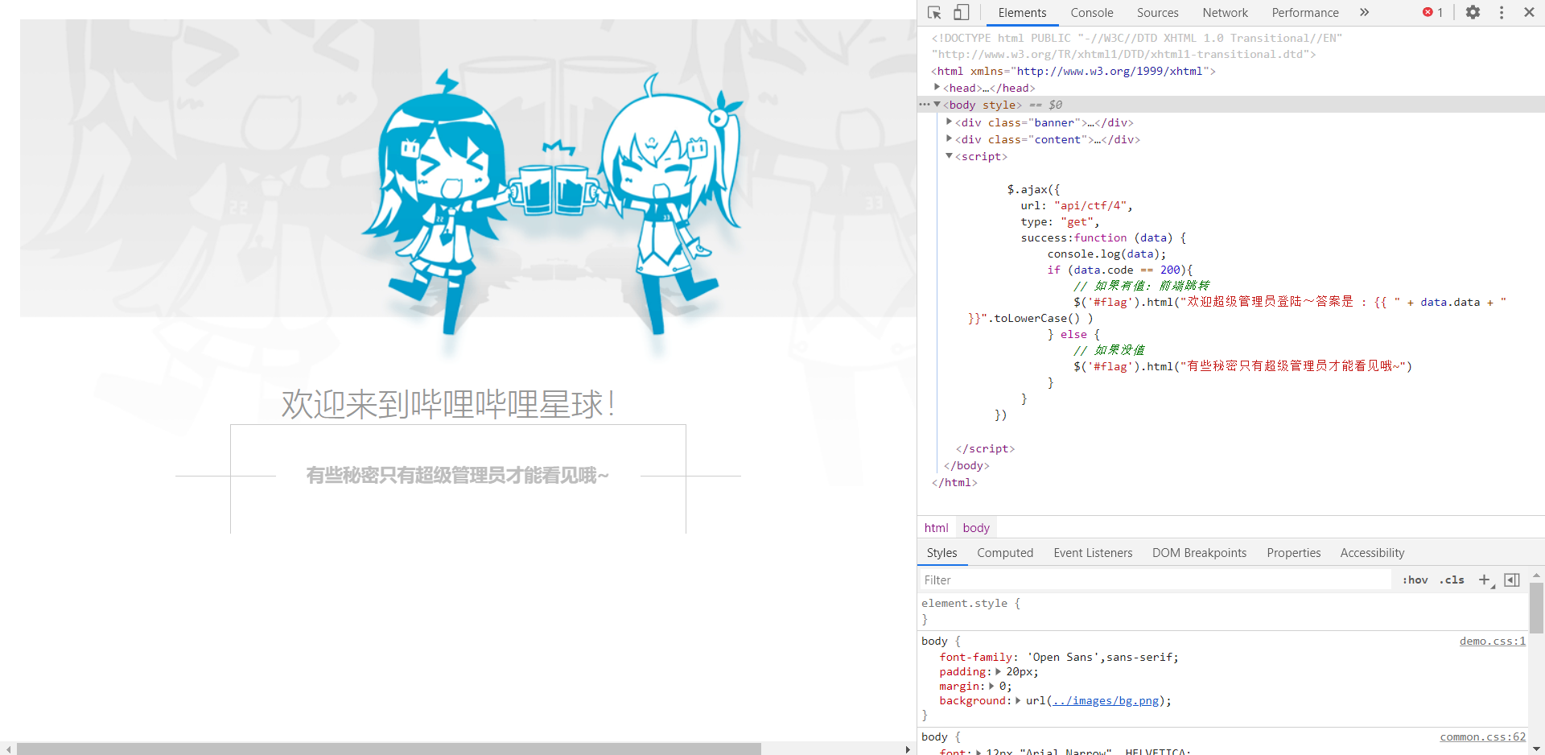Expand the padding shorthand property triangle

tap(999, 671)
